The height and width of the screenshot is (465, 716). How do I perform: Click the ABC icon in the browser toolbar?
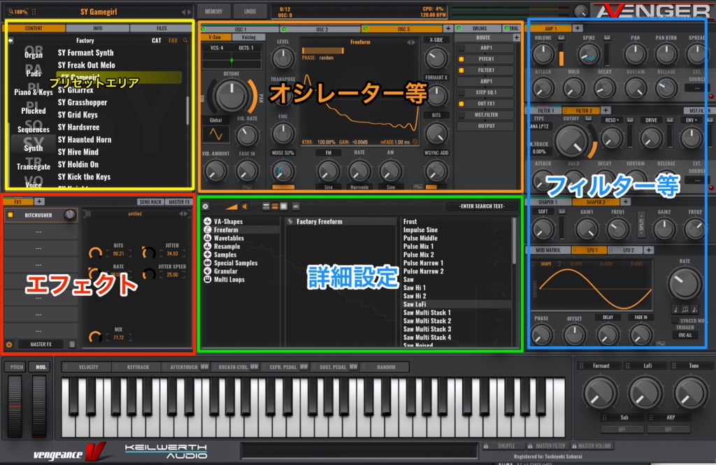click(x=296, y=207)
